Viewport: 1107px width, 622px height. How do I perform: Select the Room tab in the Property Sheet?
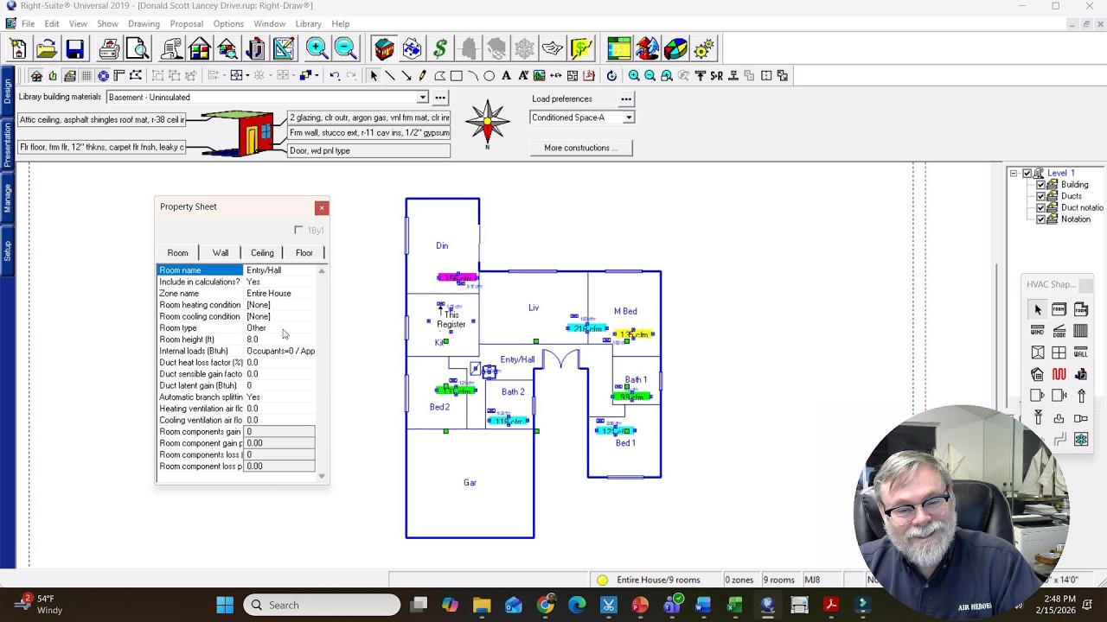(x=177, y=252)
